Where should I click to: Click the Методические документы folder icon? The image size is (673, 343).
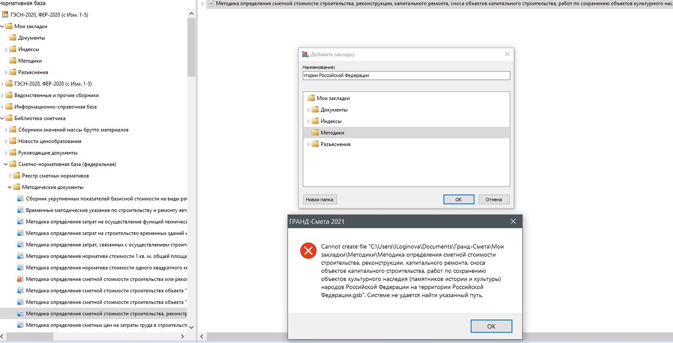[x=17, y=187]
